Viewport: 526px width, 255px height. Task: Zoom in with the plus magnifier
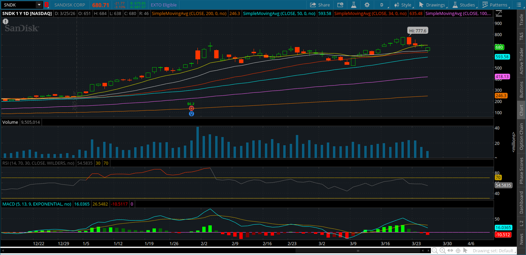[442, 250]
